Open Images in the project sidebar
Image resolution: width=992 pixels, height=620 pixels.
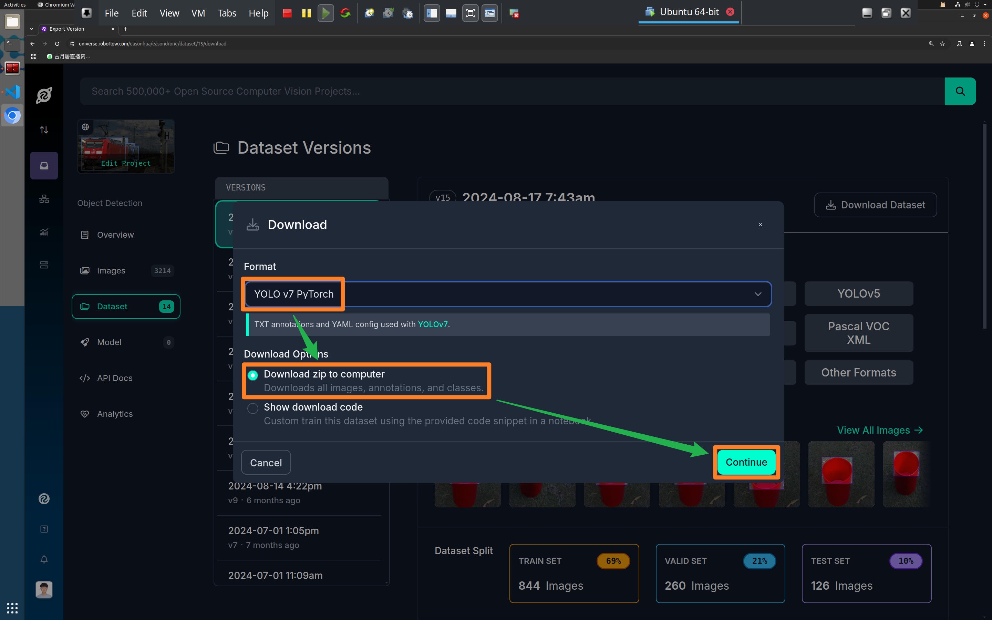click(126, 271)
